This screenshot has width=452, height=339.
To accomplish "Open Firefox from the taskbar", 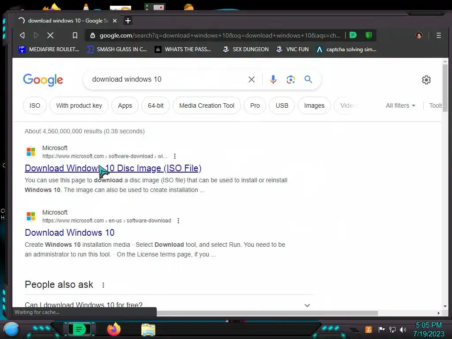I will tap(114, 329).
